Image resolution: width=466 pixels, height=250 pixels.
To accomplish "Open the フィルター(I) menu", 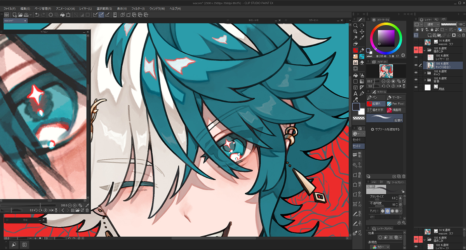I will pyautogui.click(x=138, y=9).
